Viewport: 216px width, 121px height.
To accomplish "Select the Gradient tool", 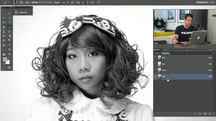I will point(9,36).
